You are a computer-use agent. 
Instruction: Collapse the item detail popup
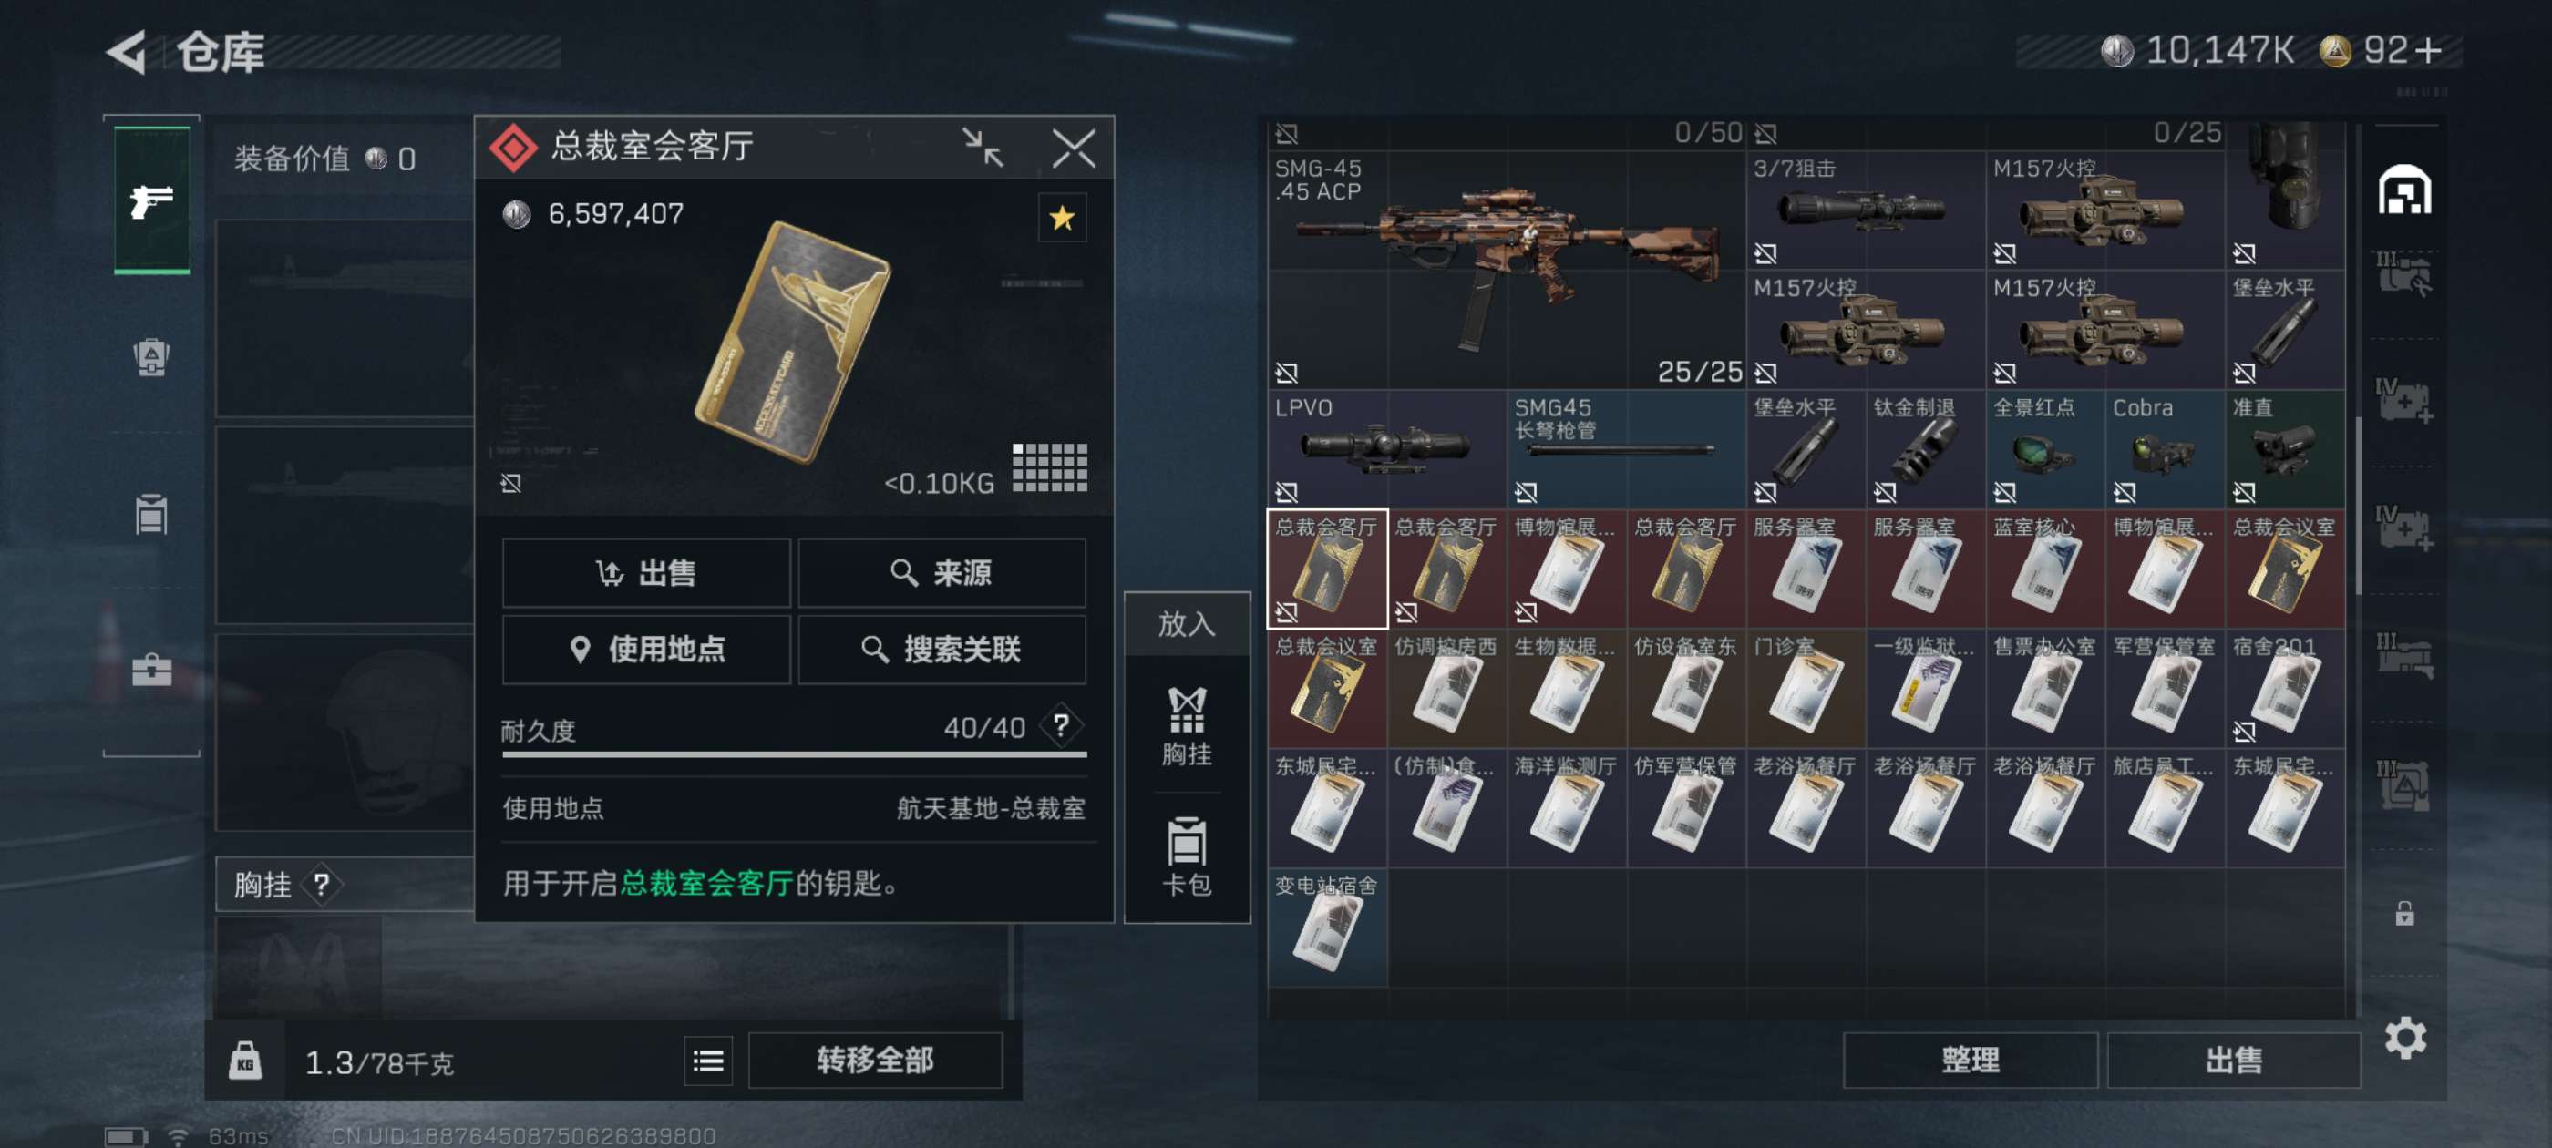tap(983, 148)
